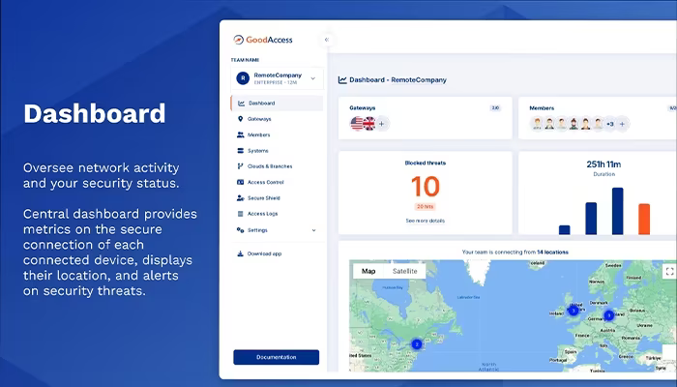Open Access Logs in the sidebar
Viewport: 677px width, 387px height.
[262, 214]
